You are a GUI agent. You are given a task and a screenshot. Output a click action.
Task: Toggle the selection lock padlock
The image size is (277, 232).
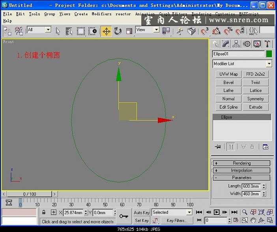(x=44, y=212)
